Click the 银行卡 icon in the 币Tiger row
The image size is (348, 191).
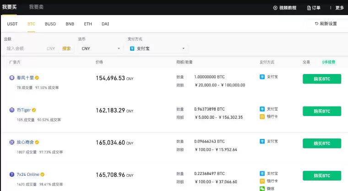coord(262,117)
